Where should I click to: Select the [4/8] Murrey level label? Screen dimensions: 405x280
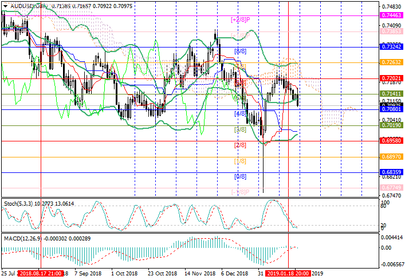pyautogui.click(x=241, y=114)
